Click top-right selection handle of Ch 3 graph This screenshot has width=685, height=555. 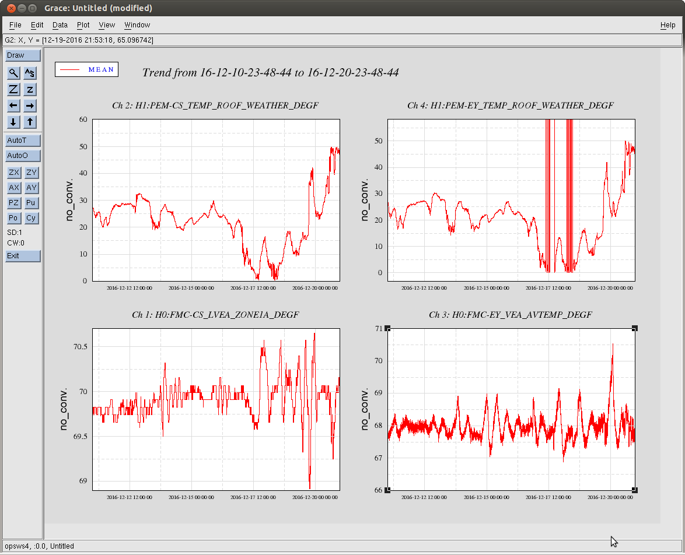pyautogui.click(x=635, y=328)
